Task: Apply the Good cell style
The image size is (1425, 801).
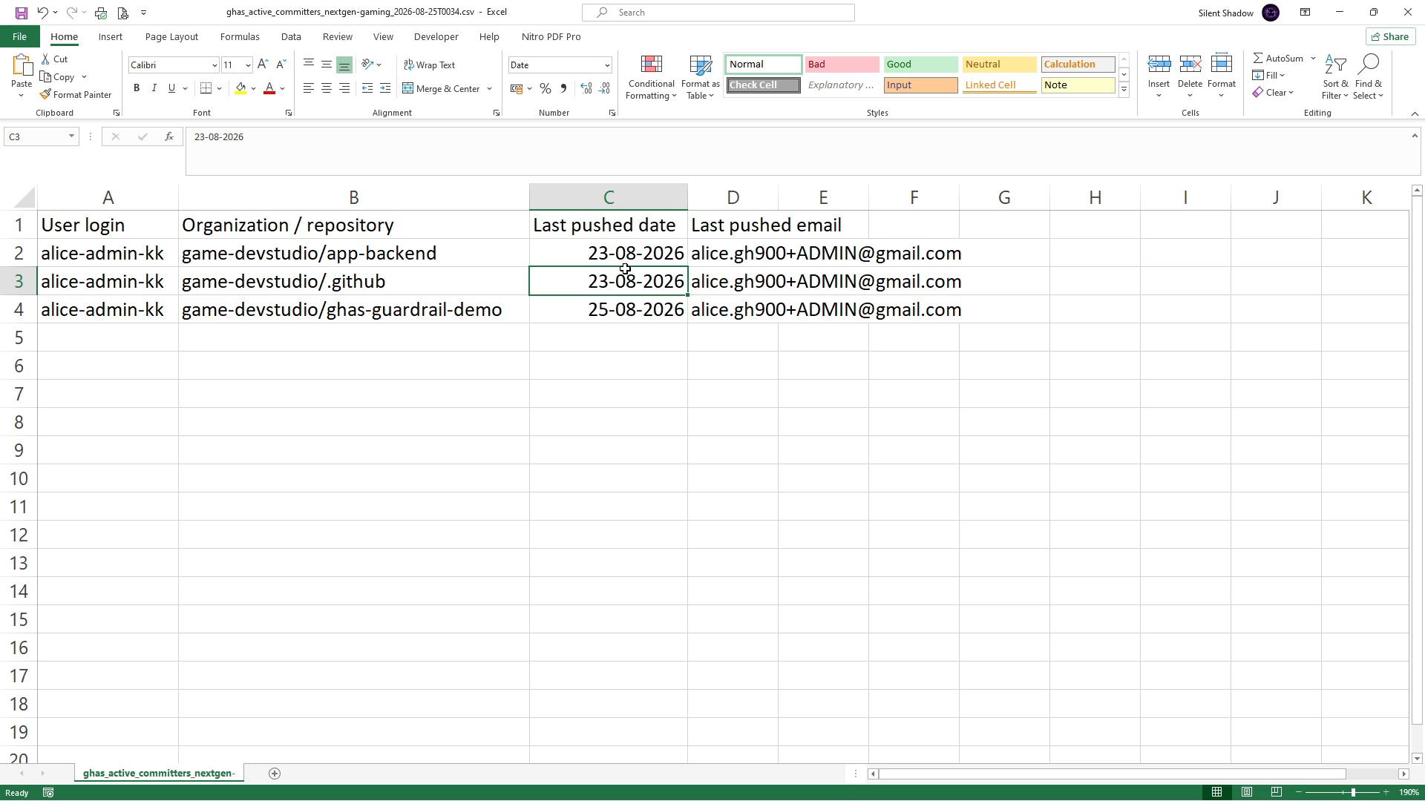Action: [920, 65]
